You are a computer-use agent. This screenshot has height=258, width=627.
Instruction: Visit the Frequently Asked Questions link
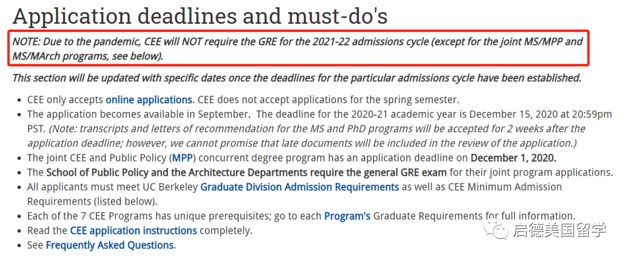tap(110, 245)
